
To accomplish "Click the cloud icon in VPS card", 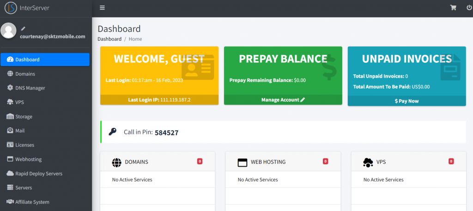I will 368,163.
